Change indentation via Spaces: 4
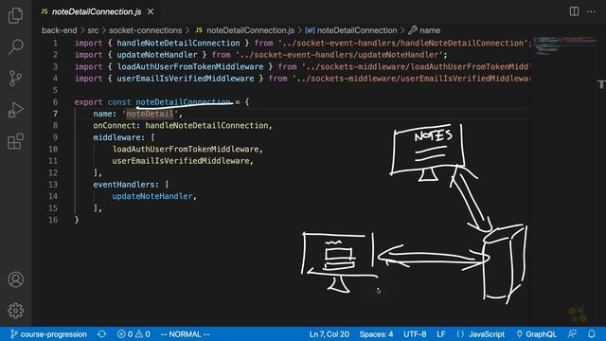Screen dimensions: 606x341 pos(376,334)
